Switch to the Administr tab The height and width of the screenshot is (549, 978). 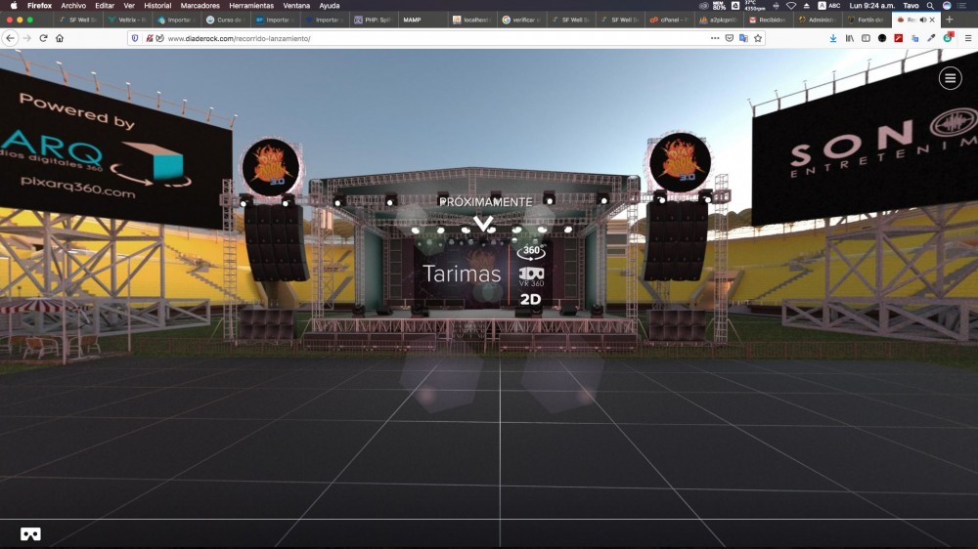[x=817, y=20]
